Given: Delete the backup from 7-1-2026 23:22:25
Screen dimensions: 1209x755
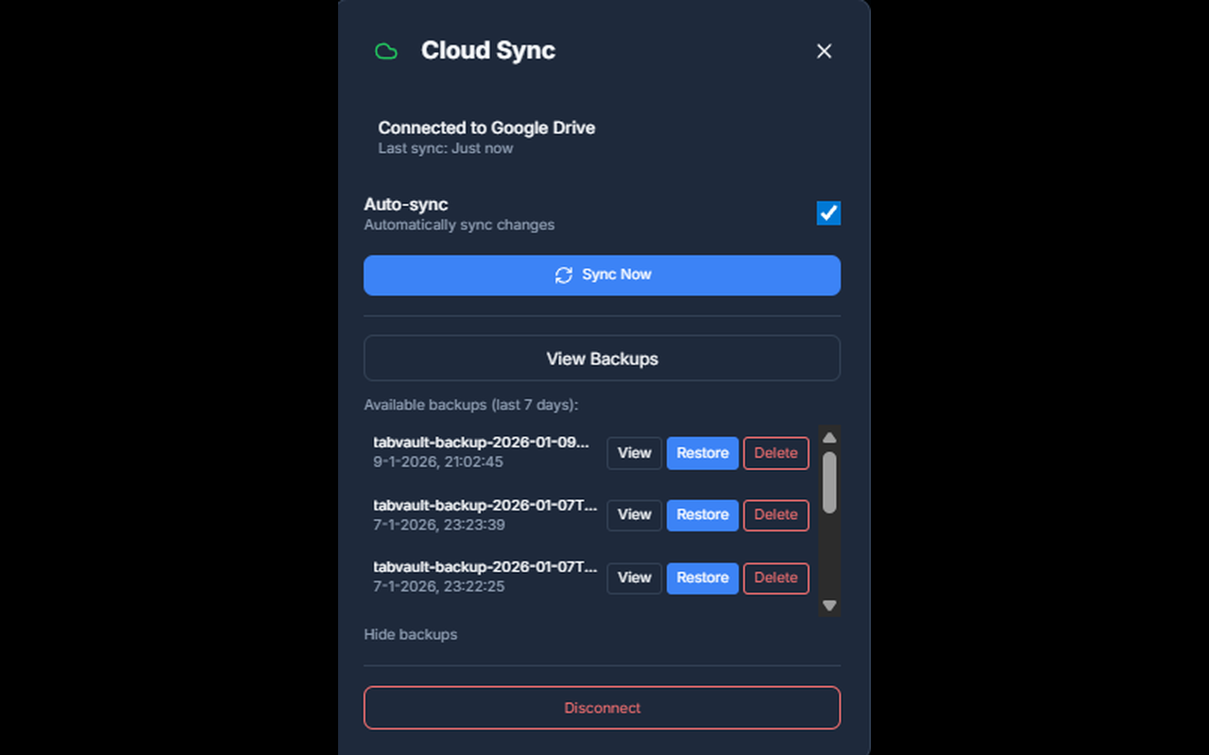Looking at the screenshot, I should [775, 578].
